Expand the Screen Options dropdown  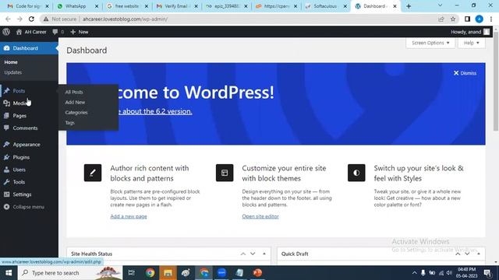click(430, 43)
